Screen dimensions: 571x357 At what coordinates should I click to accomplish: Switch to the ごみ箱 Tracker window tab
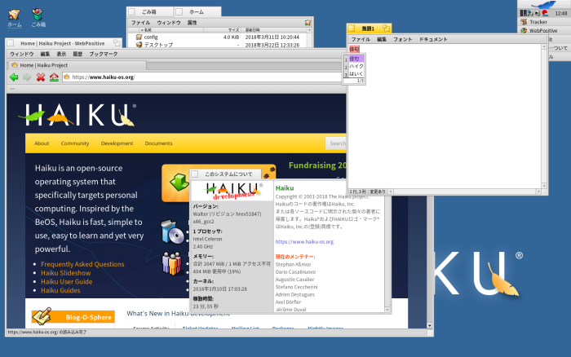click(150, 11)
